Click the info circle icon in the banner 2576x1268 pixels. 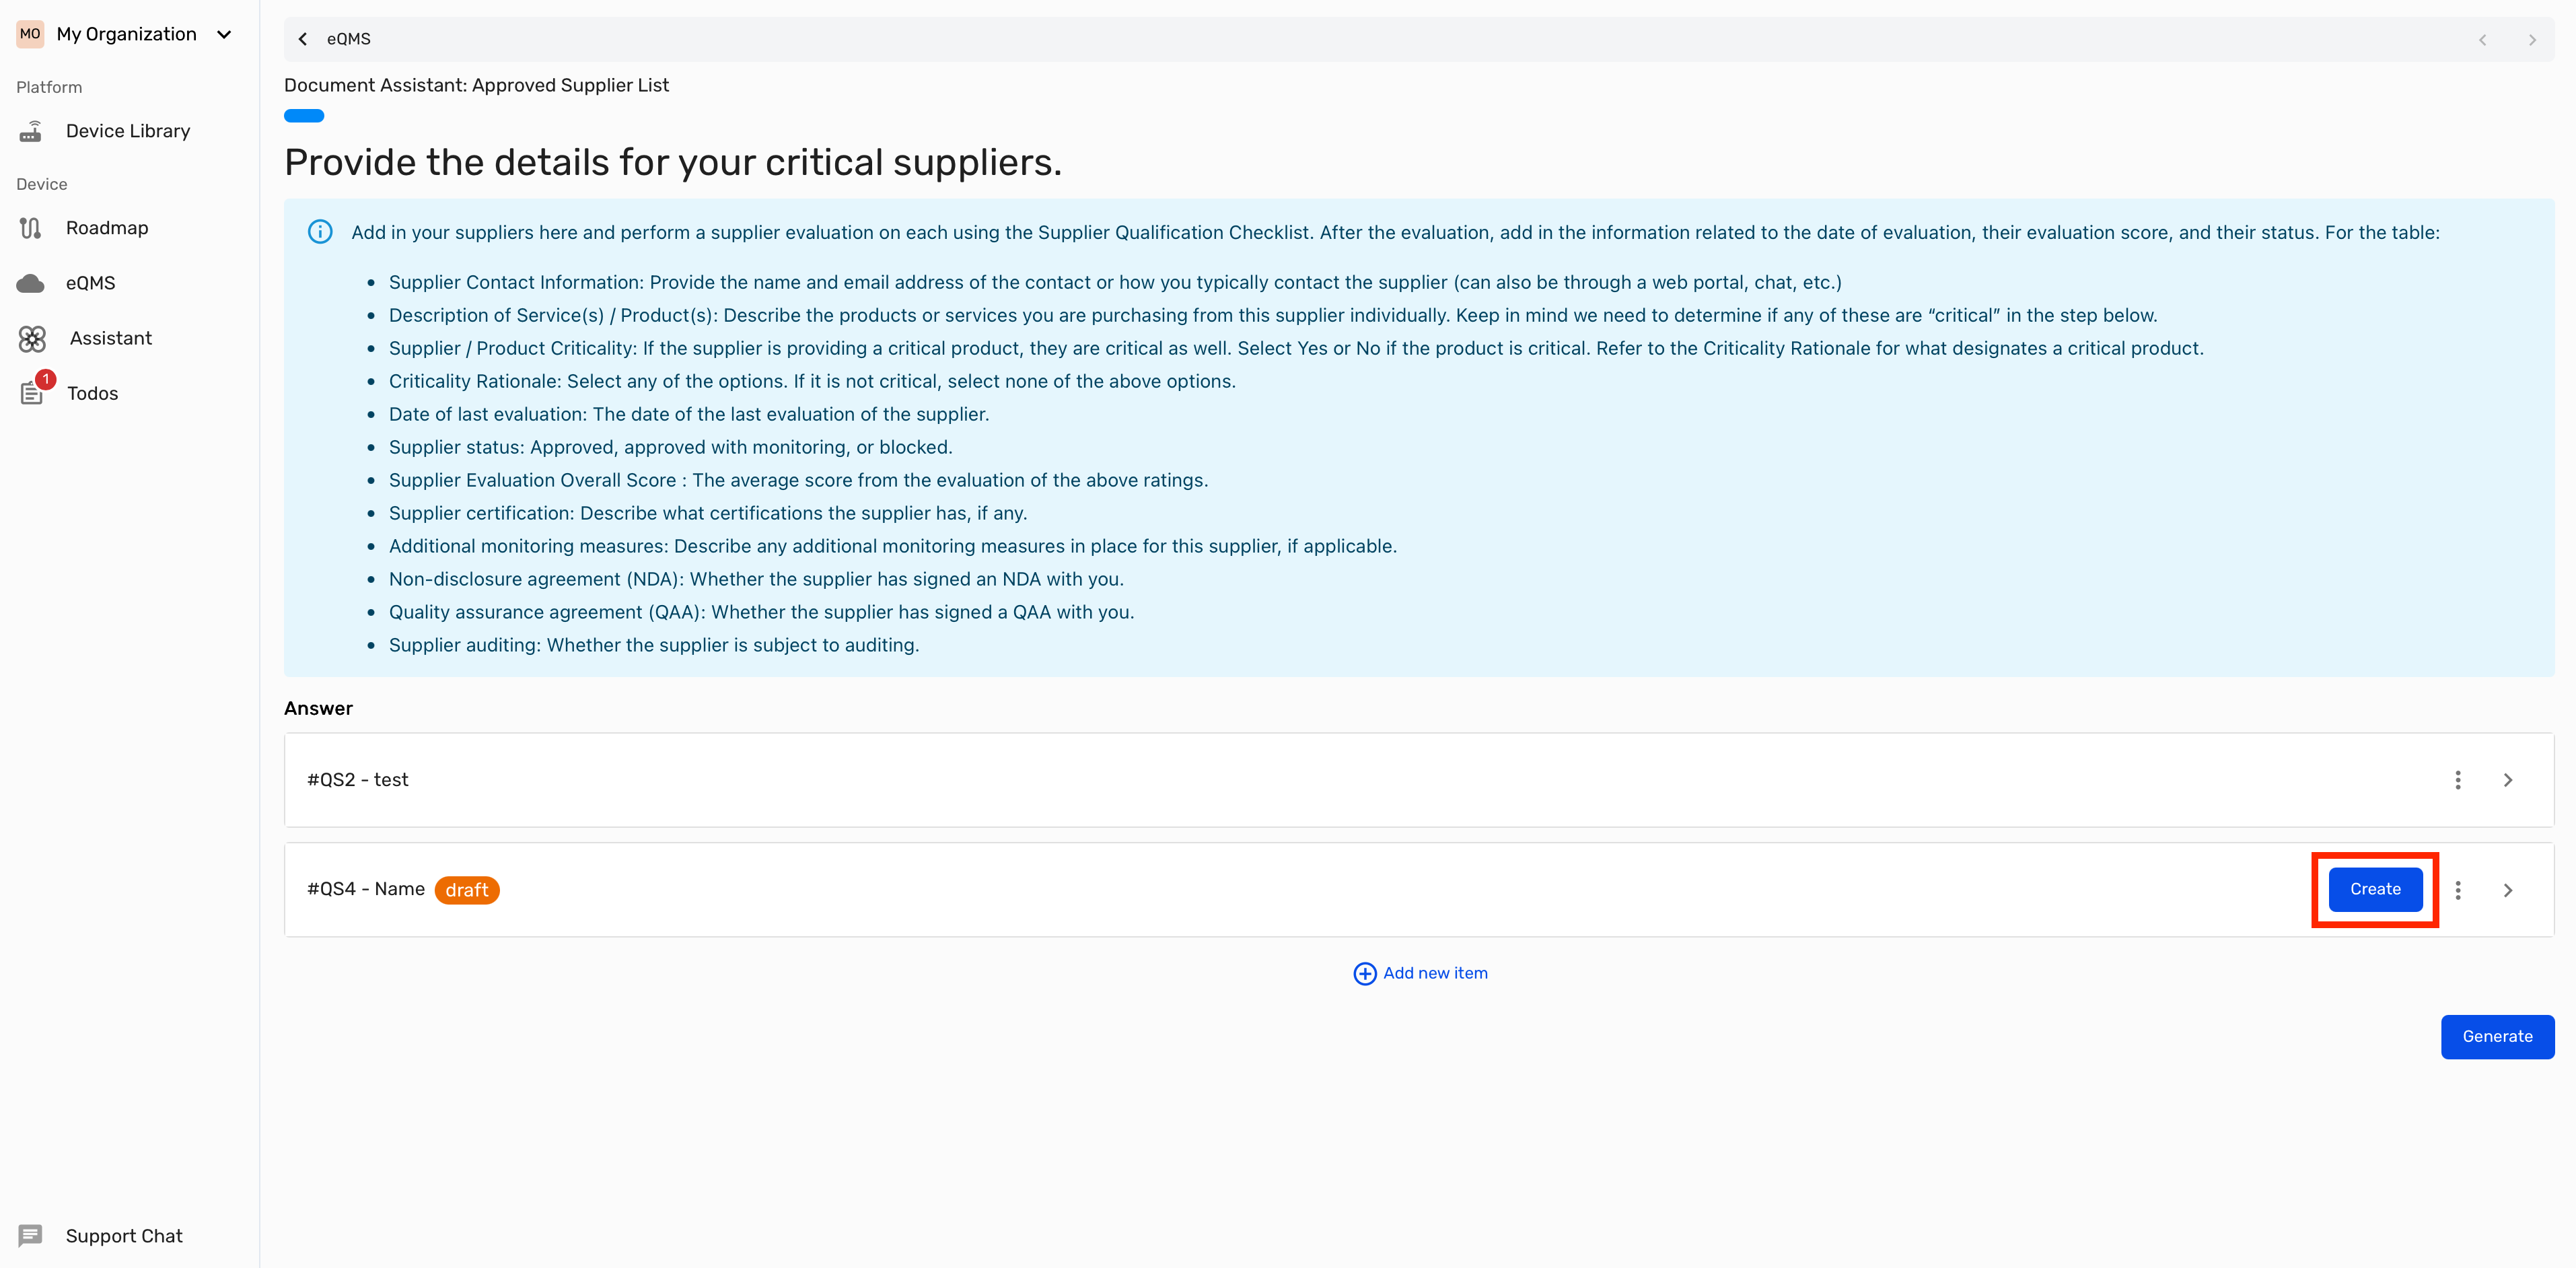320,232
